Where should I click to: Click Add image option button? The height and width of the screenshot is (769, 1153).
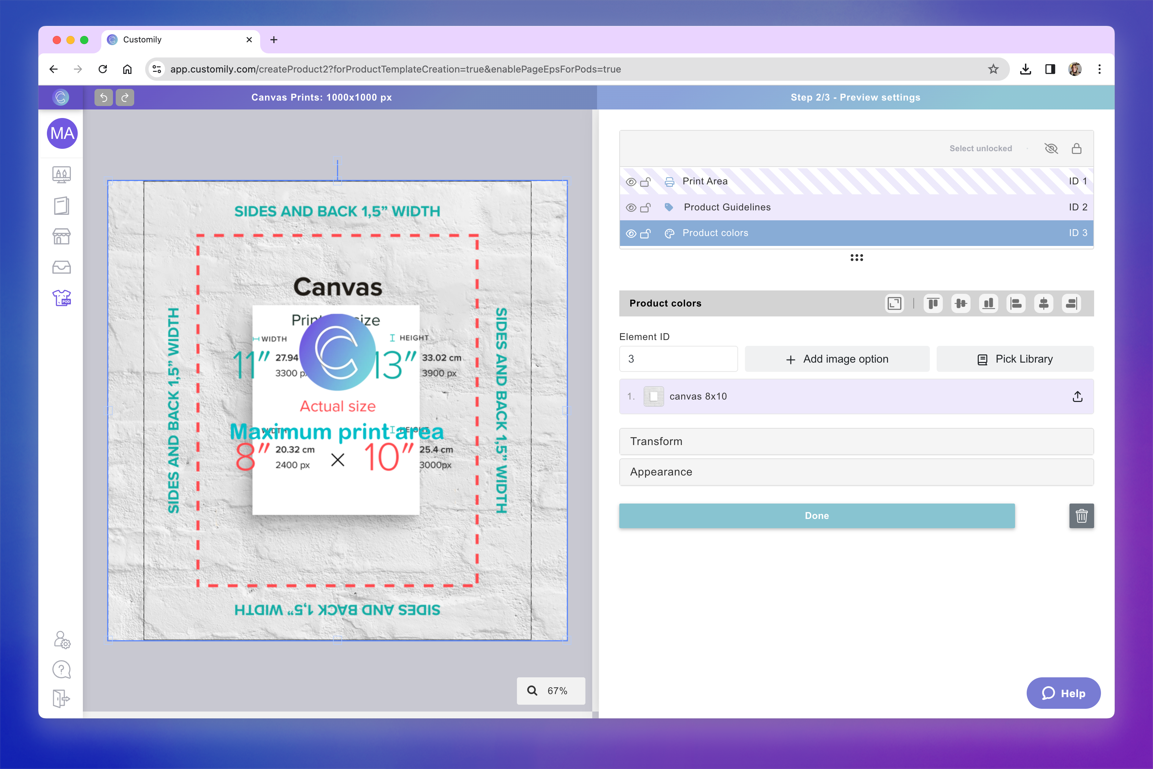pyautogui.click(x=837, y=359)
